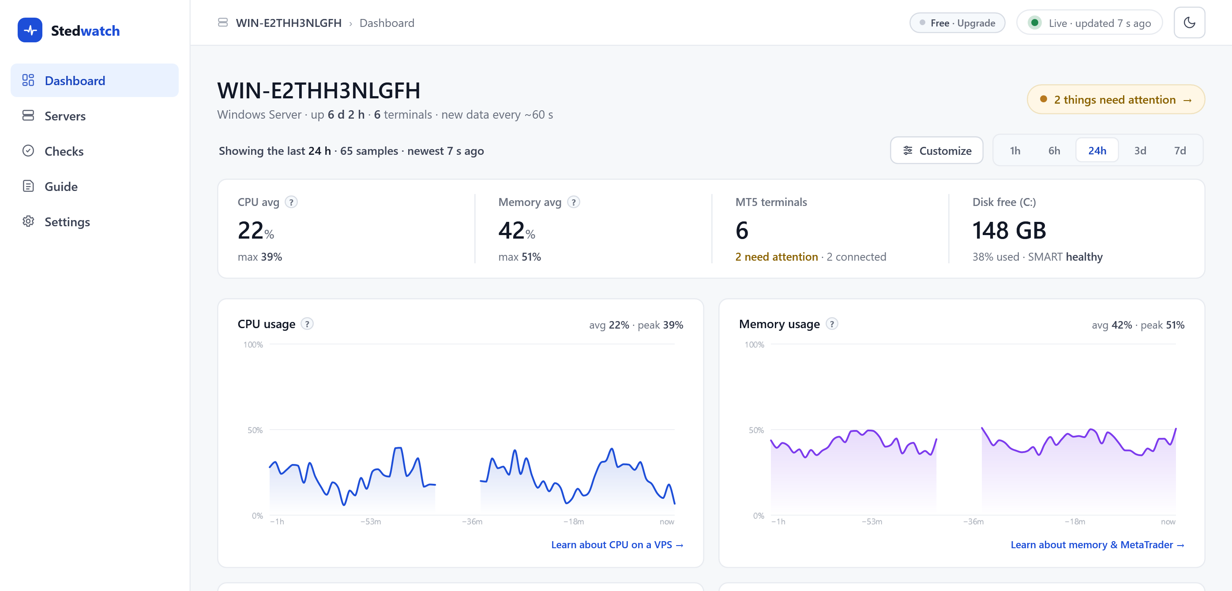Toggle dark mode with moon icon
The height and width of the screenshot is (591, 1232).
[x=1189, y=22]
